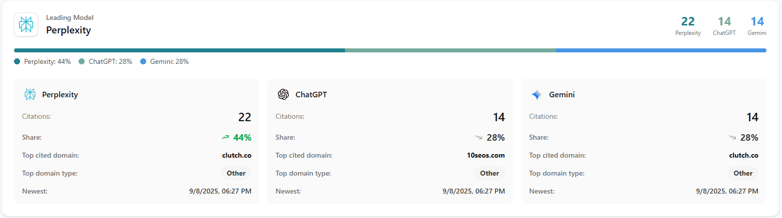The height and width of the screenshot is (218, 782).
Task: Click the Perplexity legend dot
Action: click(x=17, y=62)
